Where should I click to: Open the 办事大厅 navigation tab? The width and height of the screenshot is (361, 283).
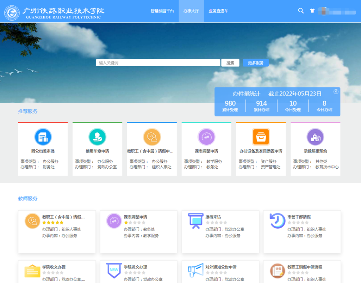(x=191, y=11)
